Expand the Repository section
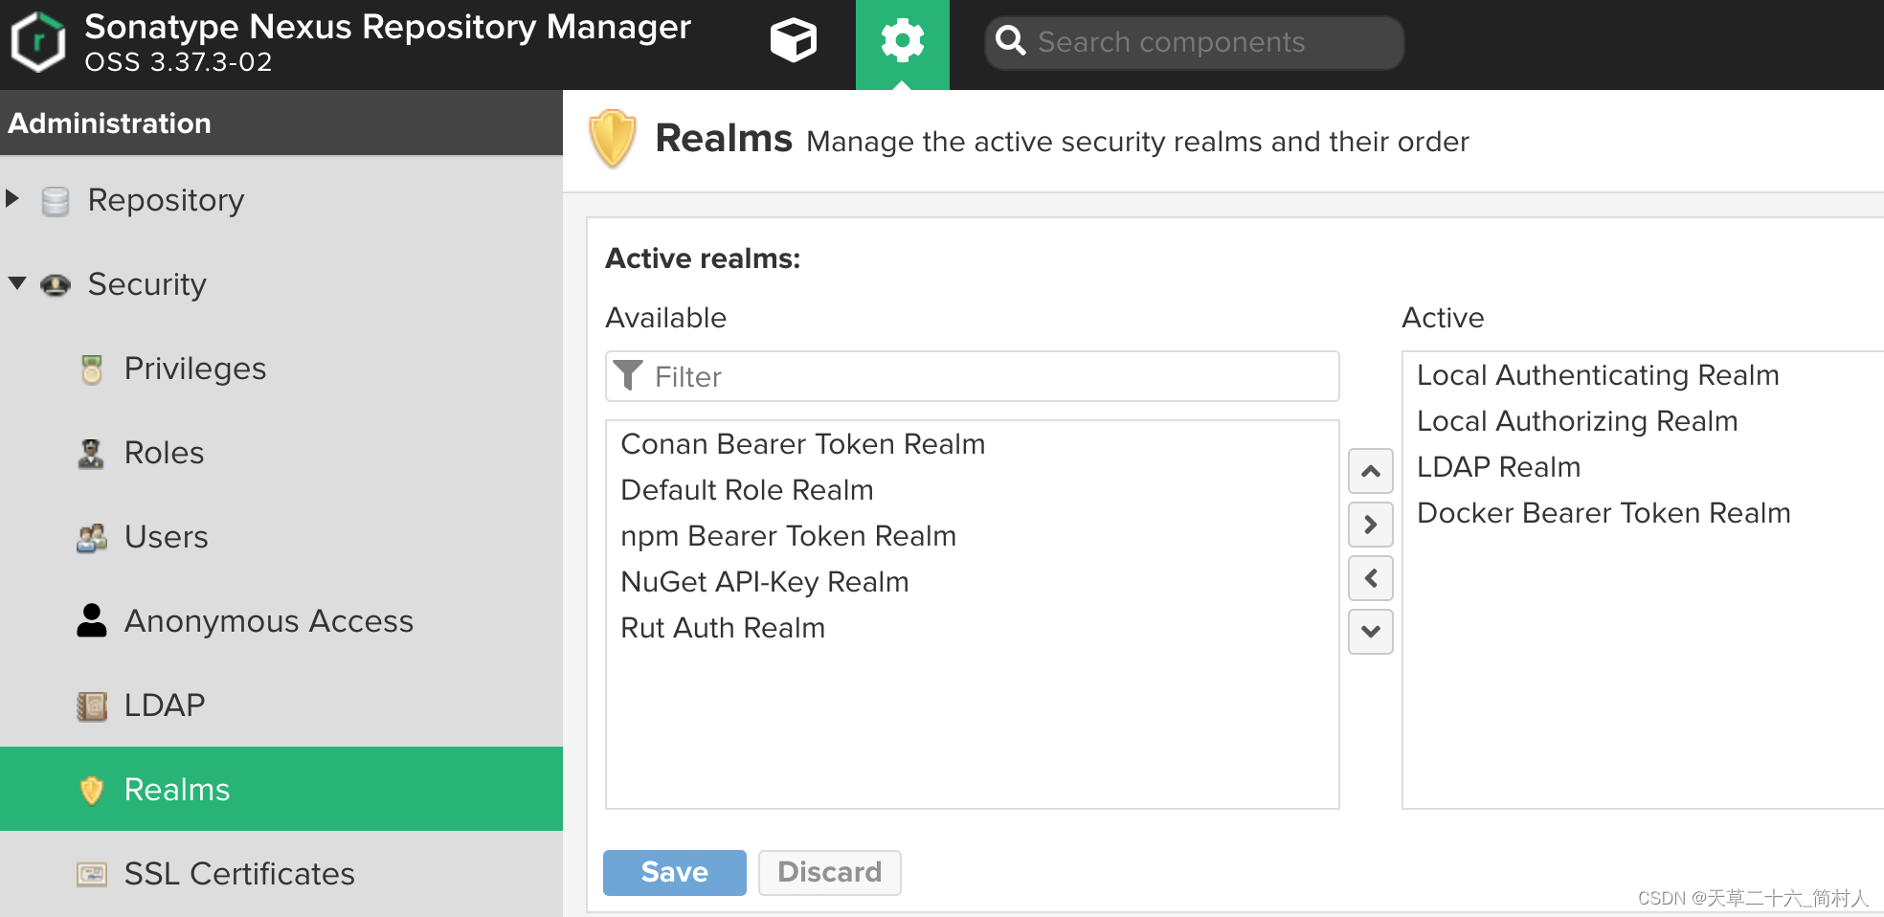Image resolution: width=1884 pixels, height=917 pixels. pyautogui.click(x=13, y=198)
